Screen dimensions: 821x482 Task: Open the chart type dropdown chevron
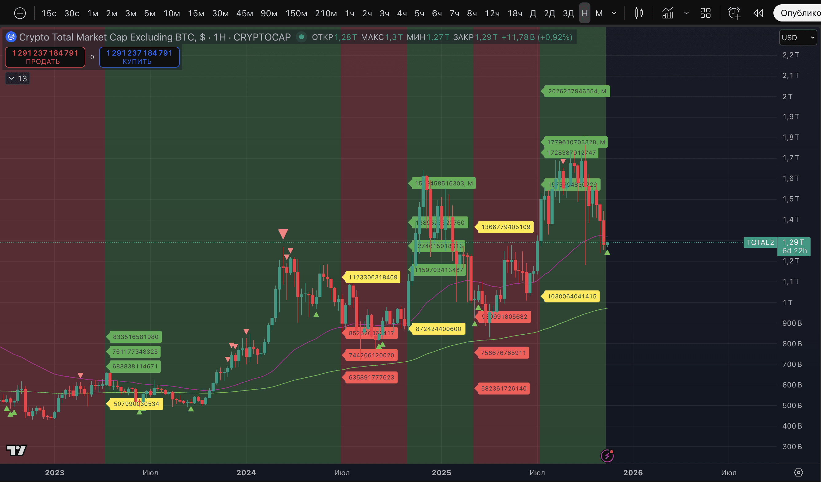687,13
